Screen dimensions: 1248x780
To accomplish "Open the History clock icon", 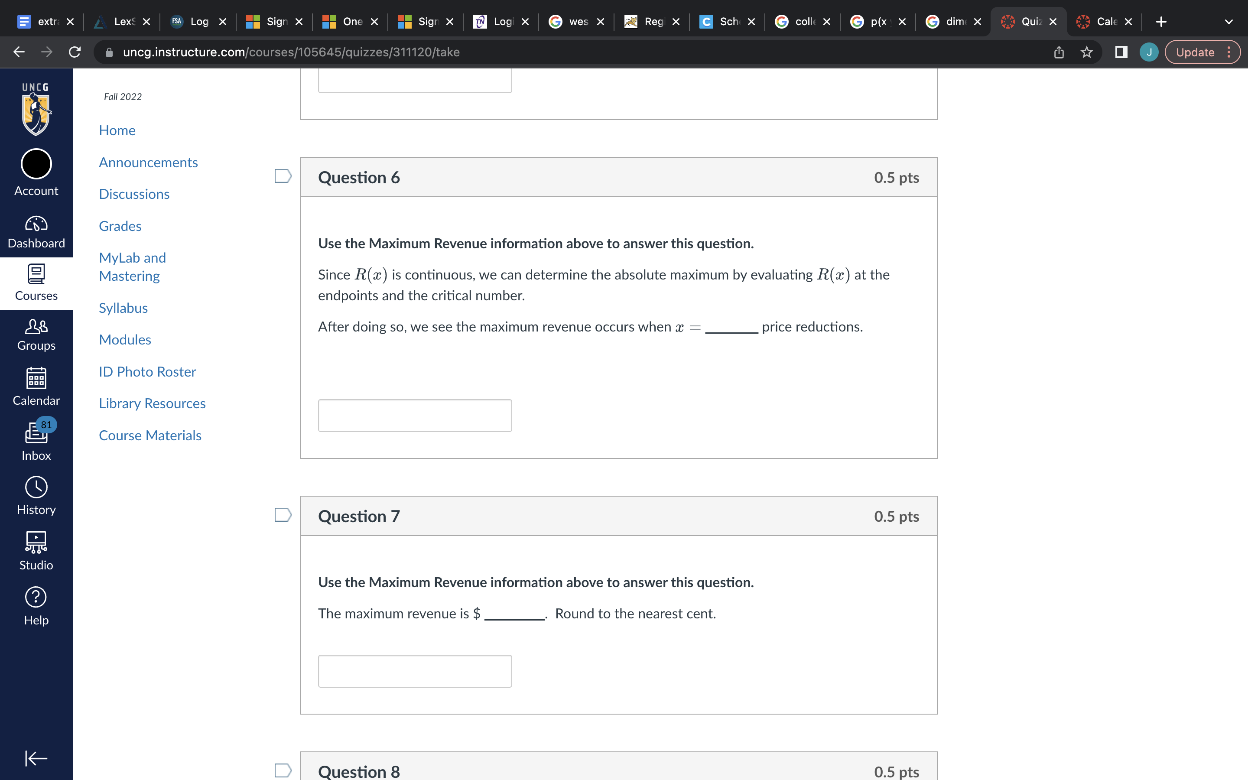I will coord(36,495).
